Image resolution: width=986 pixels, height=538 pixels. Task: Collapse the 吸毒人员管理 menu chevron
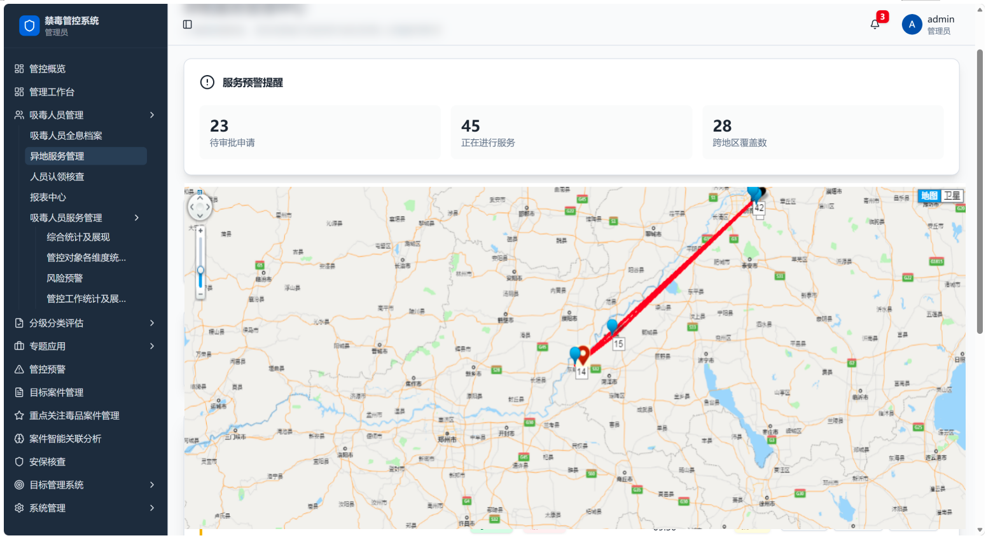pos(152,115)
